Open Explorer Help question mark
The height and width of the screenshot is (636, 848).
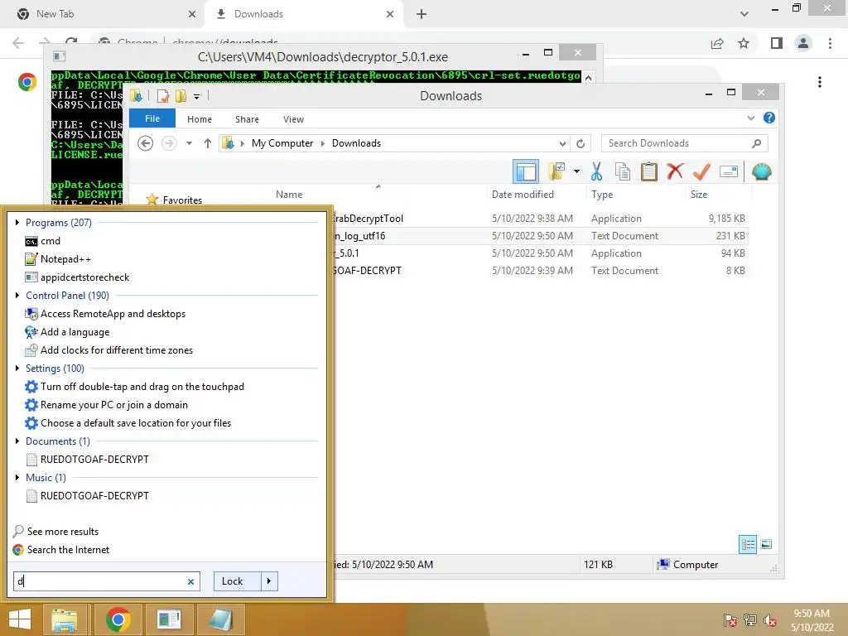(769, 118)
